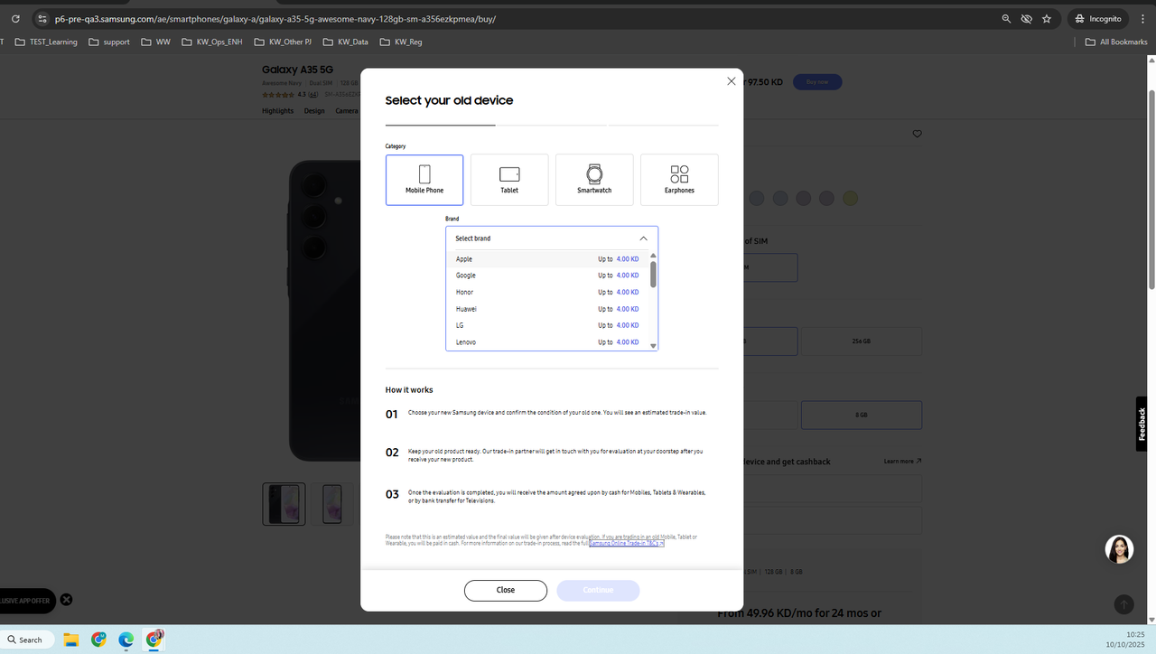Click the page reload icon

[14, 18]
